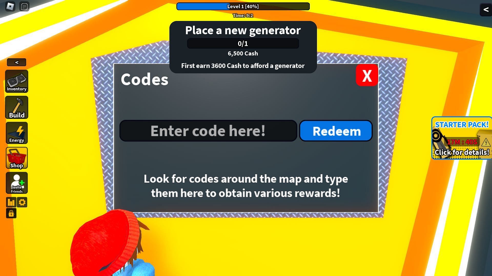The height and width of the screenshot is (276, 492).
Task: Close the Codes dialog with X
Action: [x=366, y=76]
